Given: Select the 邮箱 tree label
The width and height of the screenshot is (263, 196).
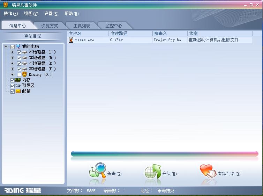Looking at the screenshot, I should [x=26, y=91].
